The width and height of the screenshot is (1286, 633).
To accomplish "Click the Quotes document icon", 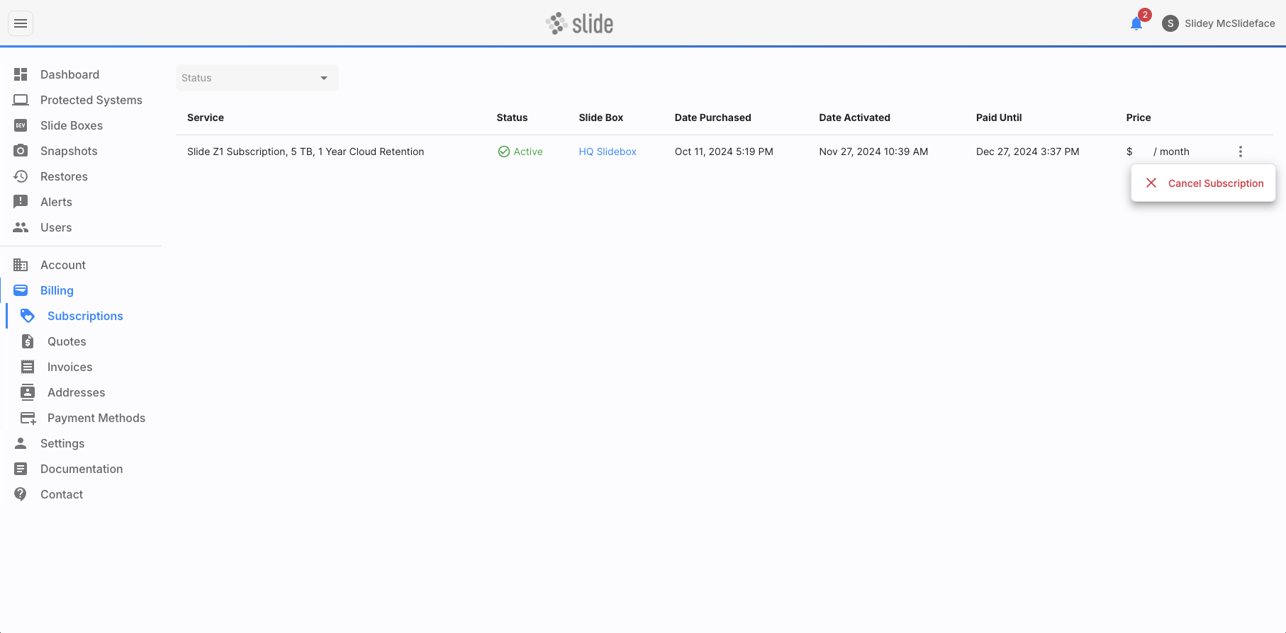I will coord(28,341).
